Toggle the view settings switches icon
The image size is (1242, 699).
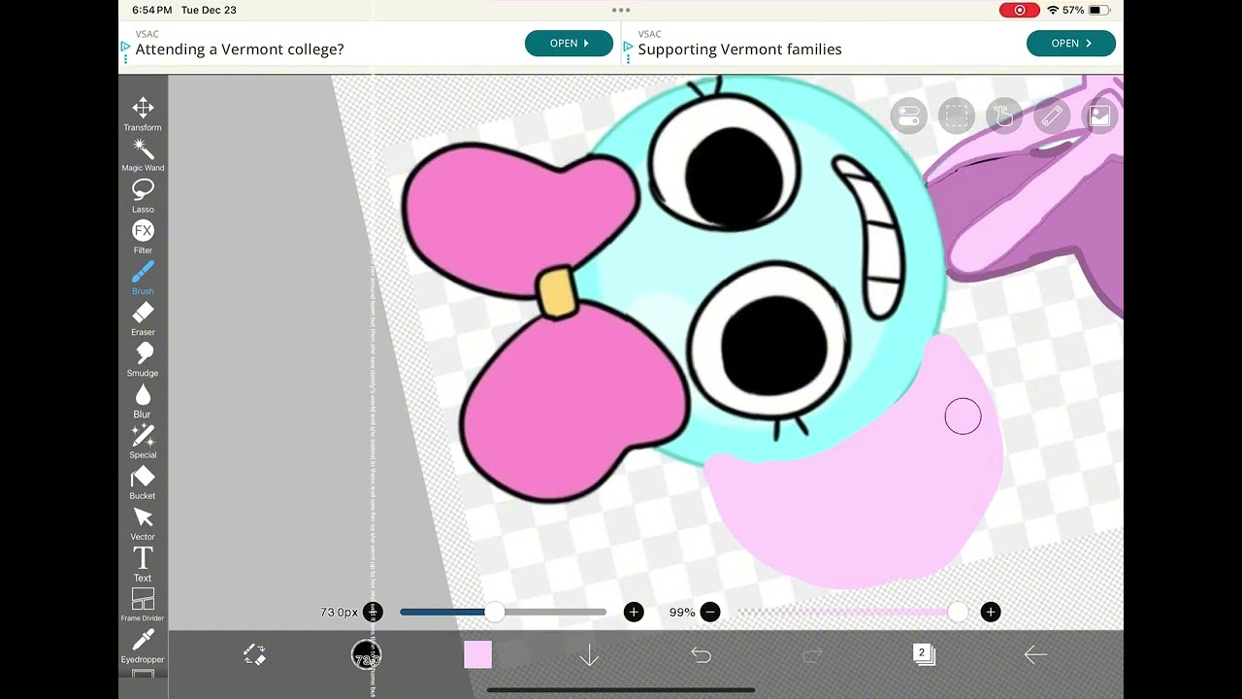[x=908, y=116]
